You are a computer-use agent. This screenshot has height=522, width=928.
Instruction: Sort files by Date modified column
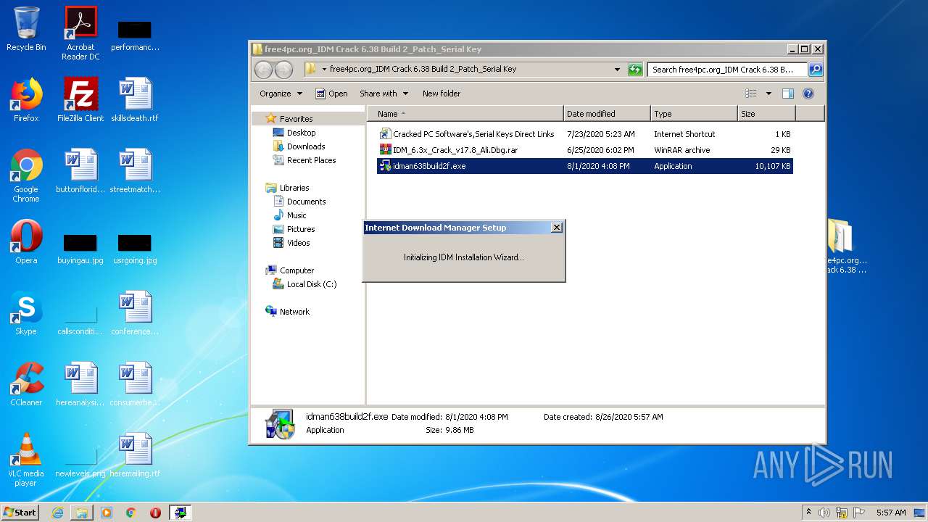(607, 114)
